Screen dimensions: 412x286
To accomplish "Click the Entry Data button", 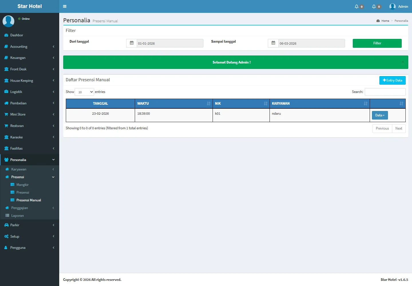I will [392, 80].
